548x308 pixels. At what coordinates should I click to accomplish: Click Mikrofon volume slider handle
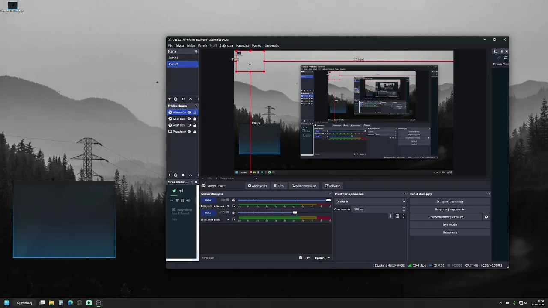click(328, 200)
